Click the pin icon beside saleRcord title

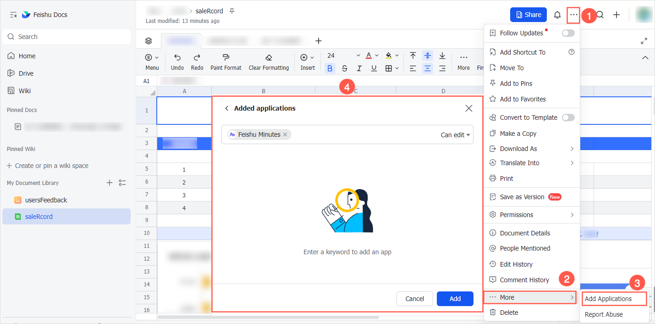click(x=231, y=11)
